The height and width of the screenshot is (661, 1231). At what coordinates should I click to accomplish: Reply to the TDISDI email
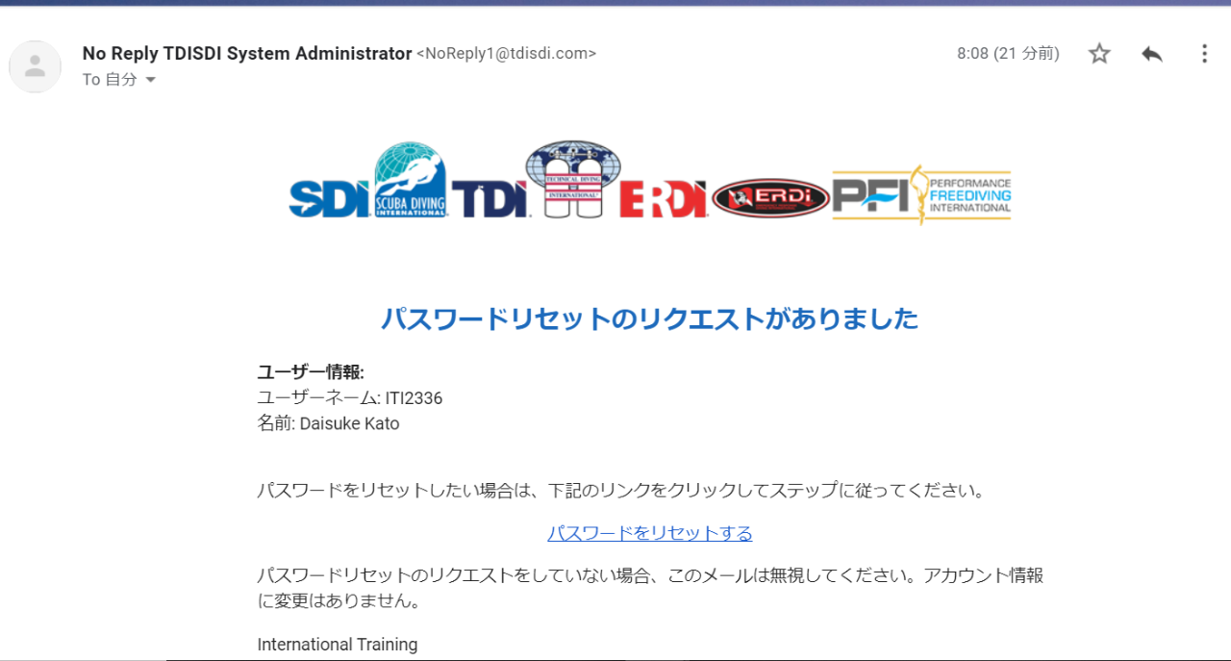pos(1152,54)
